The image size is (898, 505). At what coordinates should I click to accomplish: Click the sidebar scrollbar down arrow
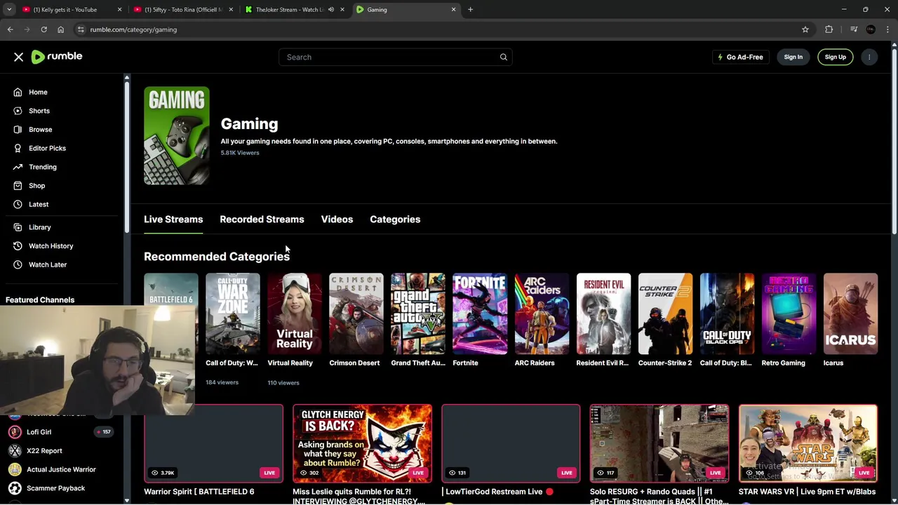127,500
